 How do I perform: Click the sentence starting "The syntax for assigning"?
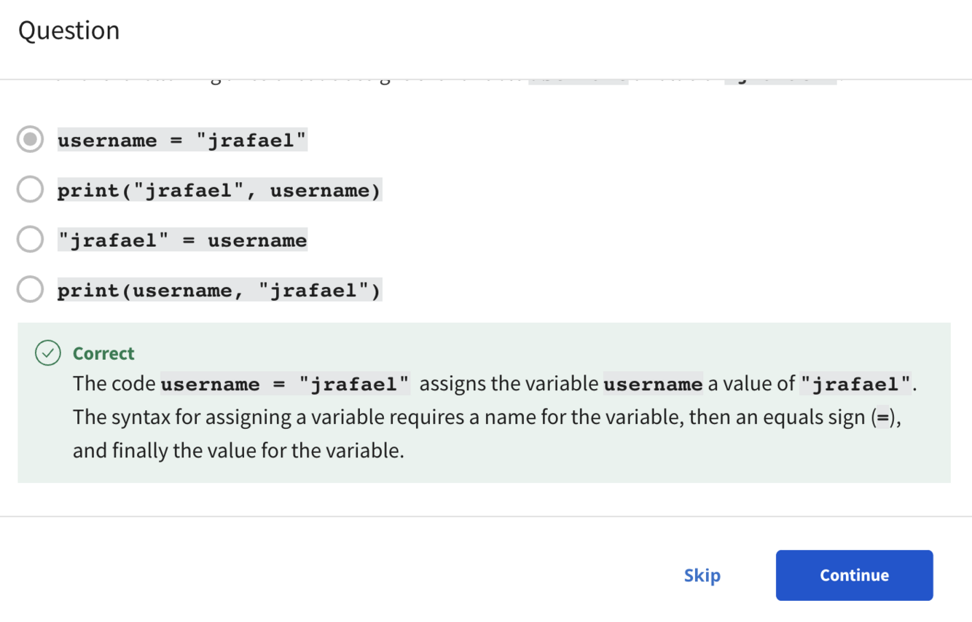[487, 417]
